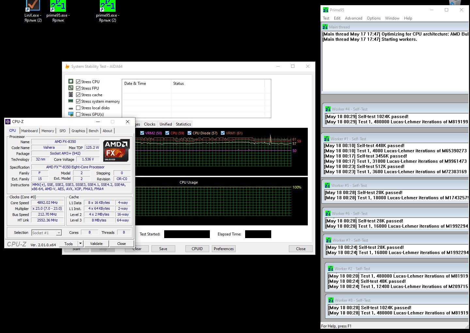Click the Worker #7 window icon
Viewport: 470px width, 333px height.
pos(329,240)
